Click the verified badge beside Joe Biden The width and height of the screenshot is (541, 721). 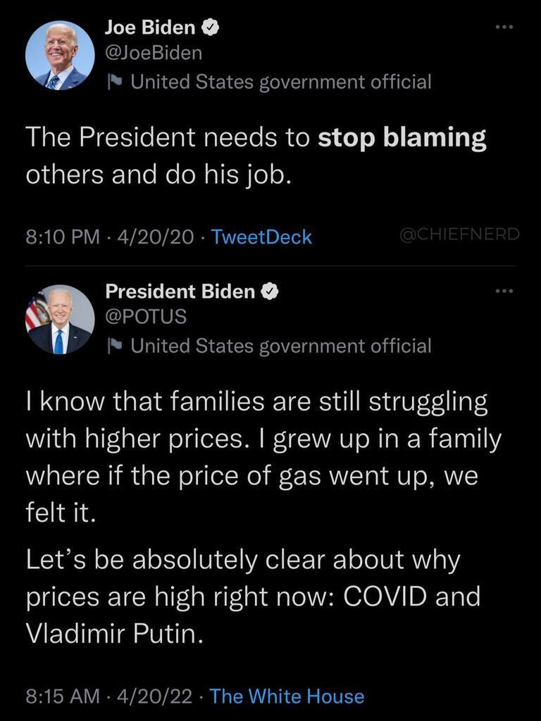coord(211,28)
